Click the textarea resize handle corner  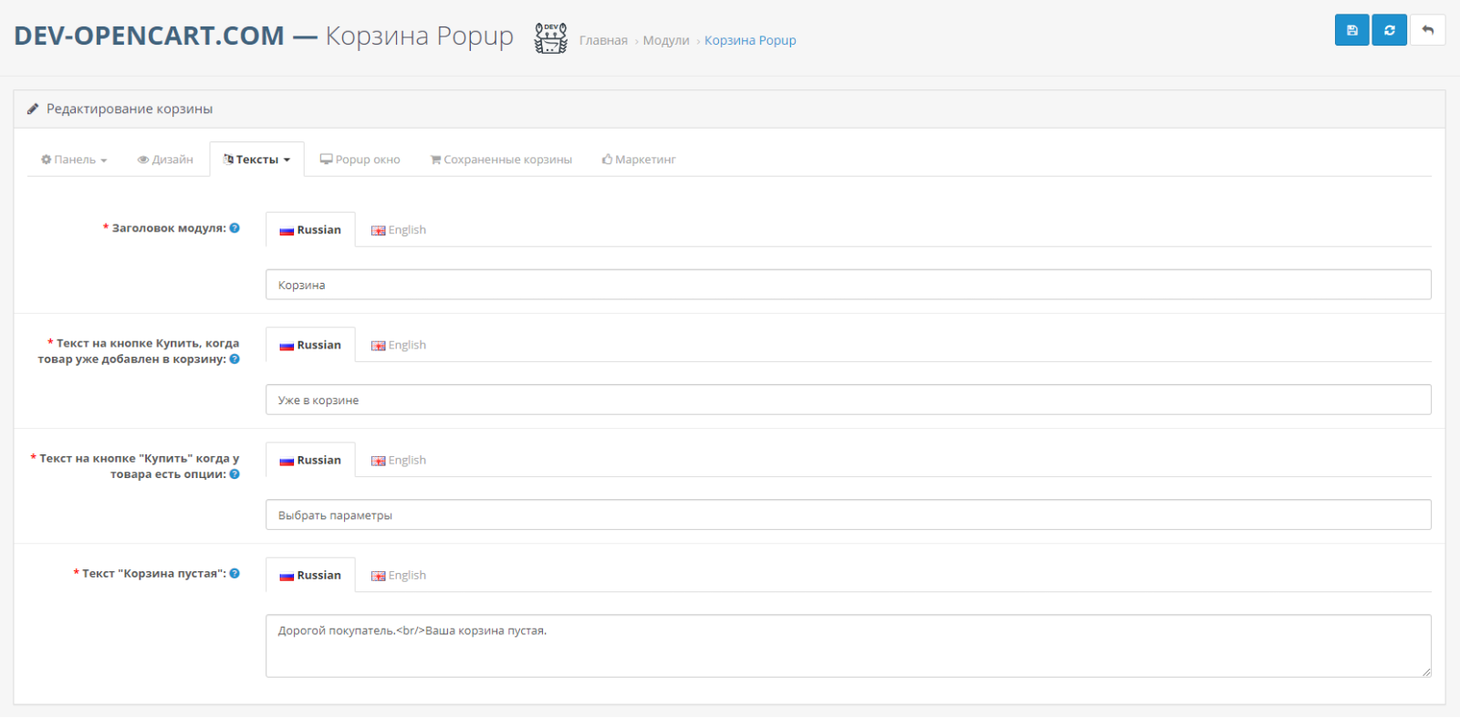1425,672
